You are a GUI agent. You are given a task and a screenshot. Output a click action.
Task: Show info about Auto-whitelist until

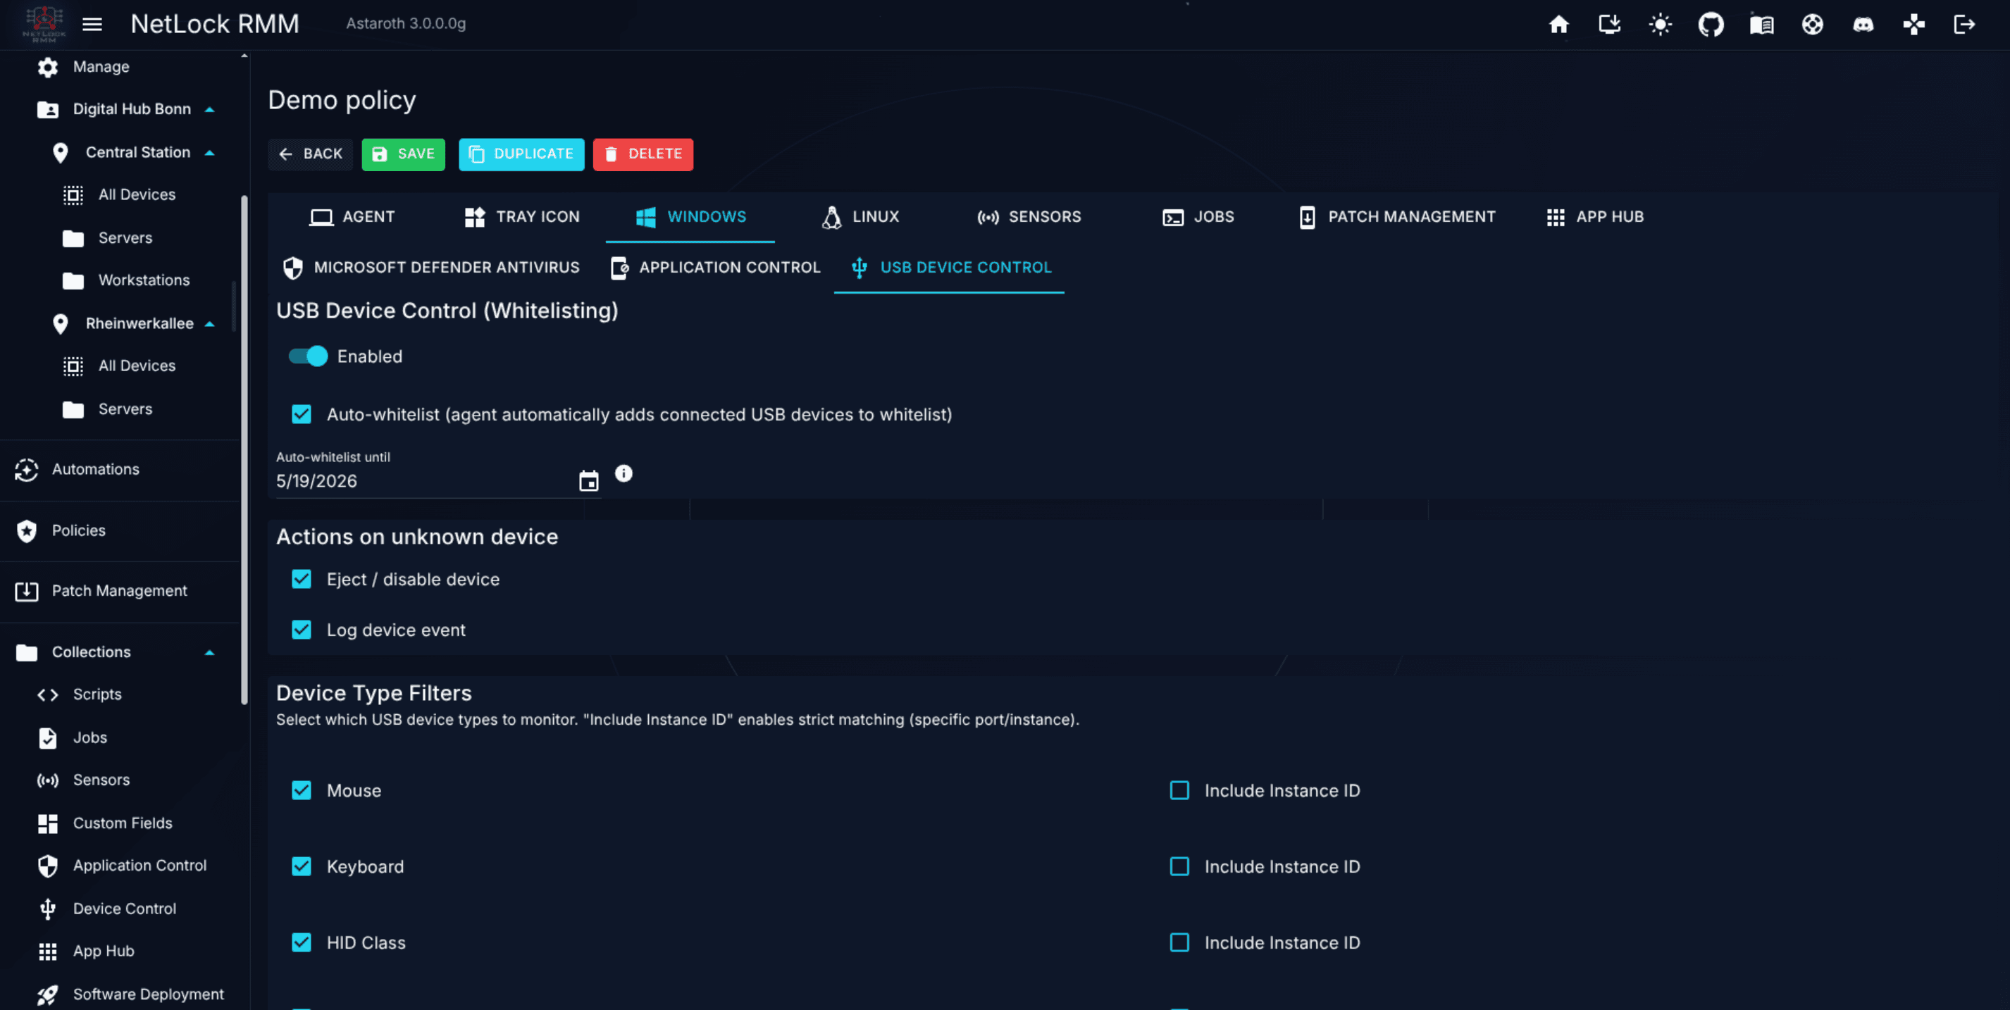(624, 473)
